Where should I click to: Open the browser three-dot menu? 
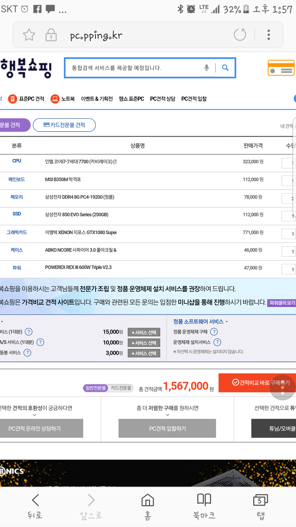point(269,35)
